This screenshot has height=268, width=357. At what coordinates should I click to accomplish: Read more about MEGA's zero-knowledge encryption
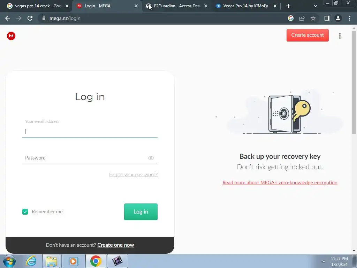tap(280, 183)
